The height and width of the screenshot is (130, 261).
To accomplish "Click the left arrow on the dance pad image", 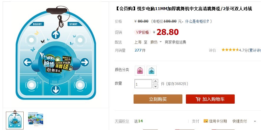I will (x=27, y=62).
